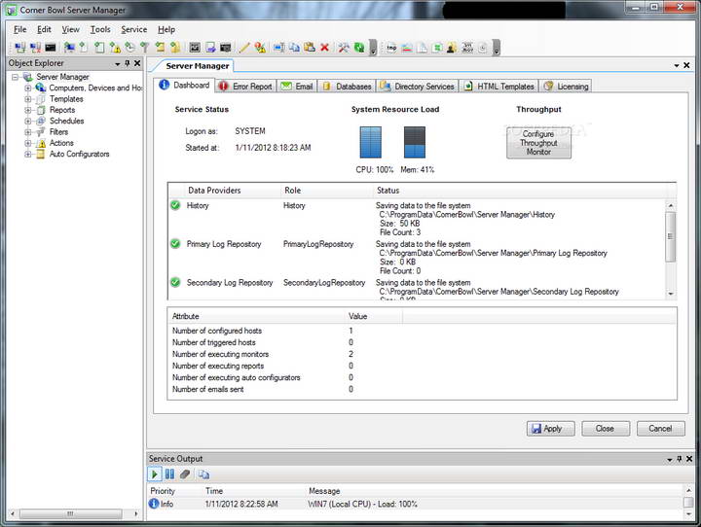Click the eraser icon to clear Service Output

point(185,474)
